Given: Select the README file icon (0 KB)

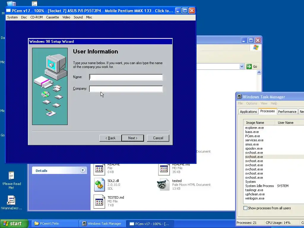Looking at the screenshot, I should [x=99, y=169].
